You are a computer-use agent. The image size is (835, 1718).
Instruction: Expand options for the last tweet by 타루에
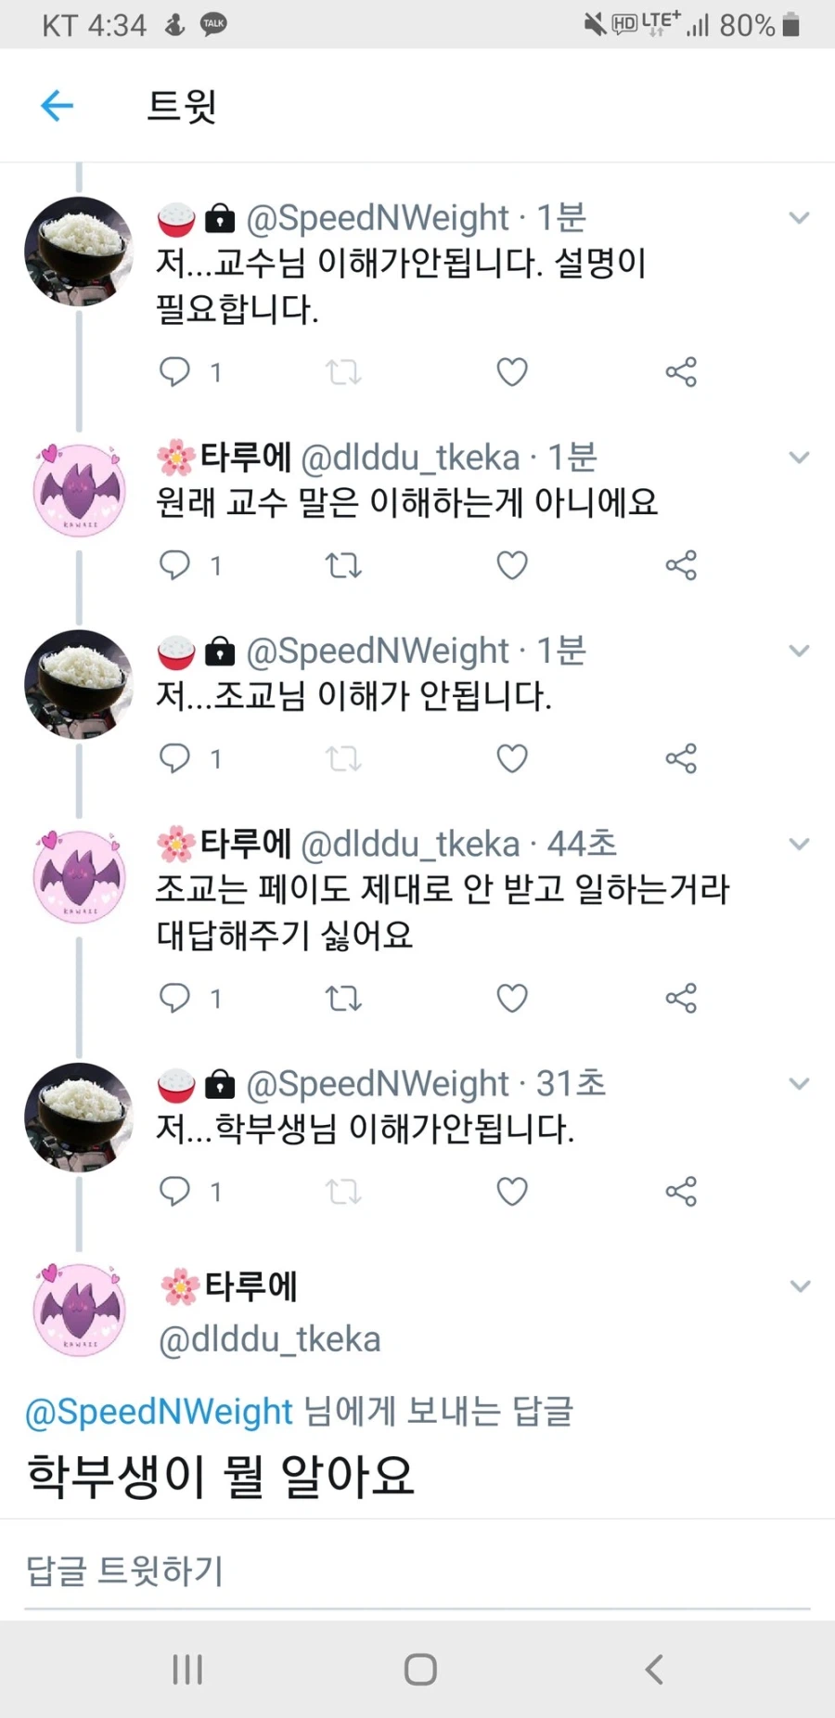pos(799,1286)
